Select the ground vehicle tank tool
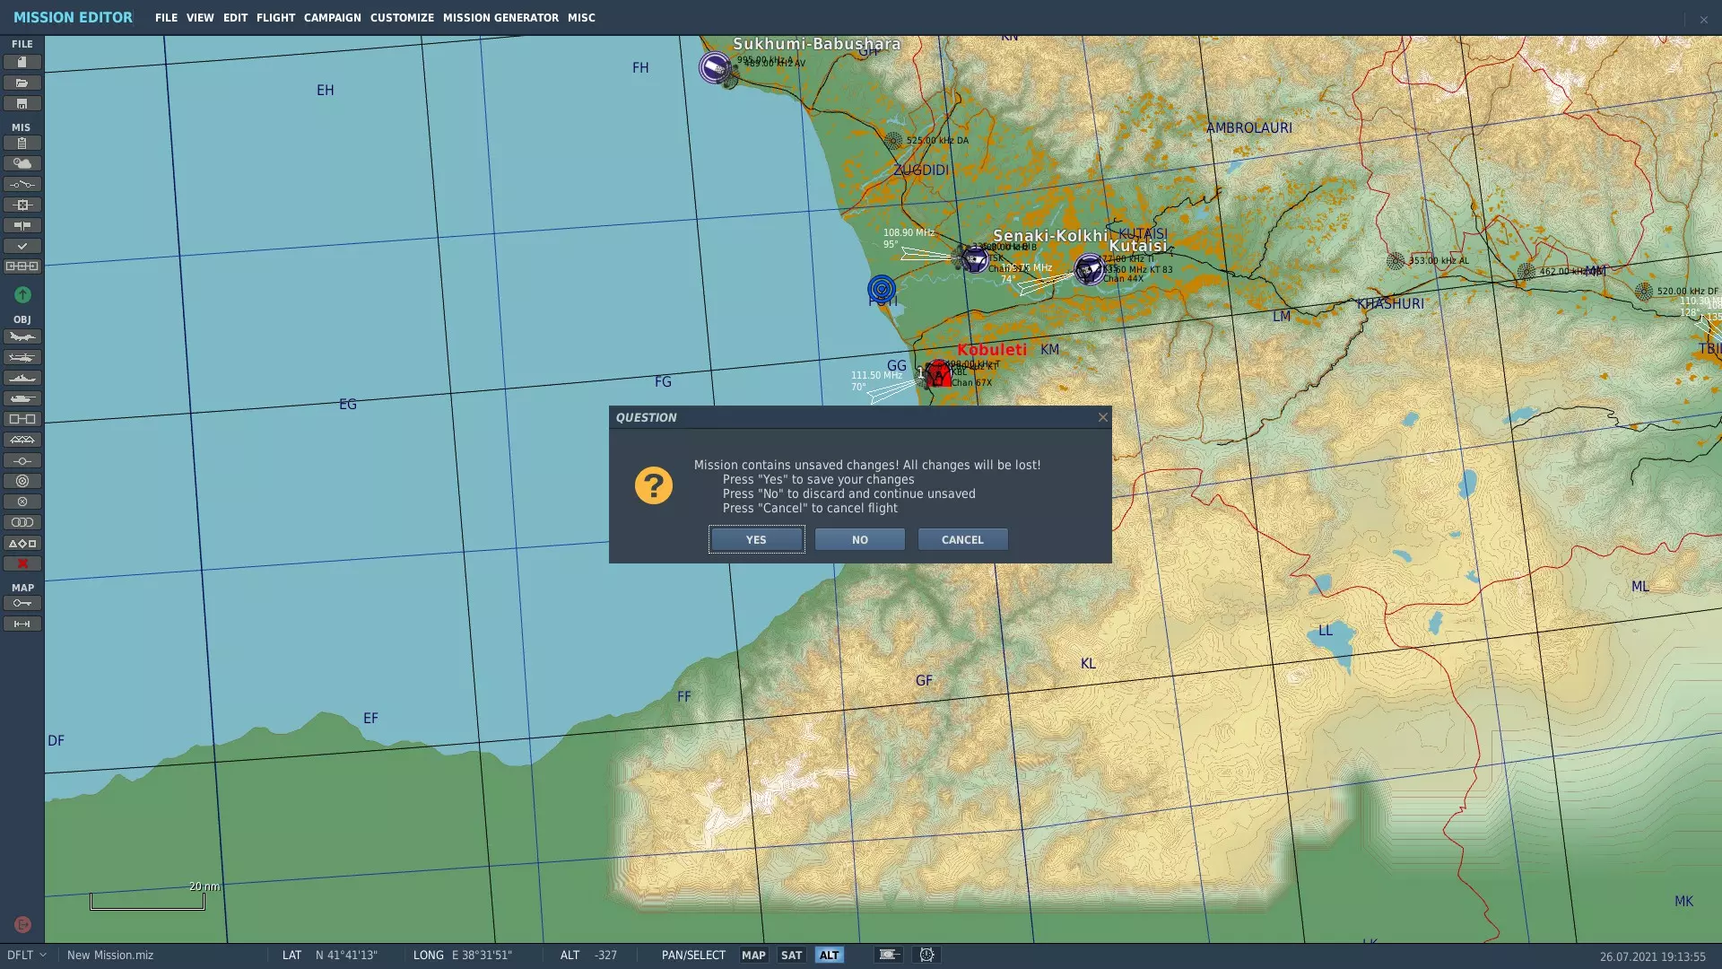 [x=22, y=398]
